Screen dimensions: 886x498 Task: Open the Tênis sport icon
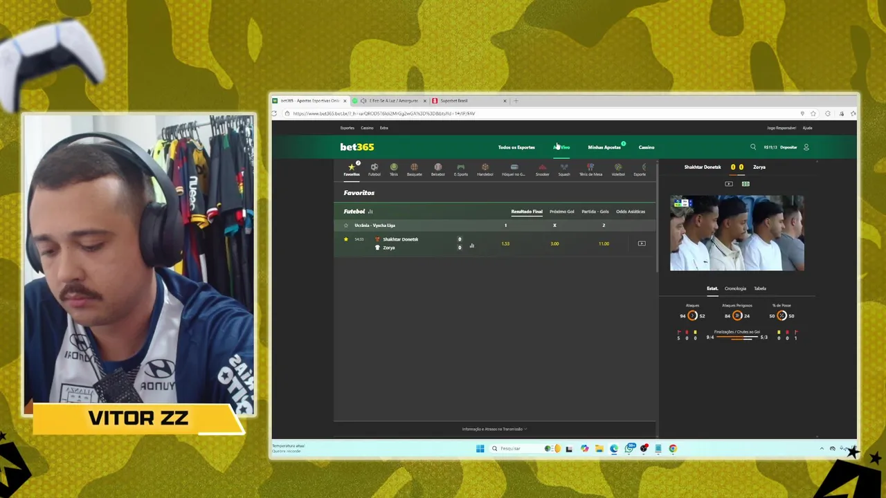click(394, 167)
